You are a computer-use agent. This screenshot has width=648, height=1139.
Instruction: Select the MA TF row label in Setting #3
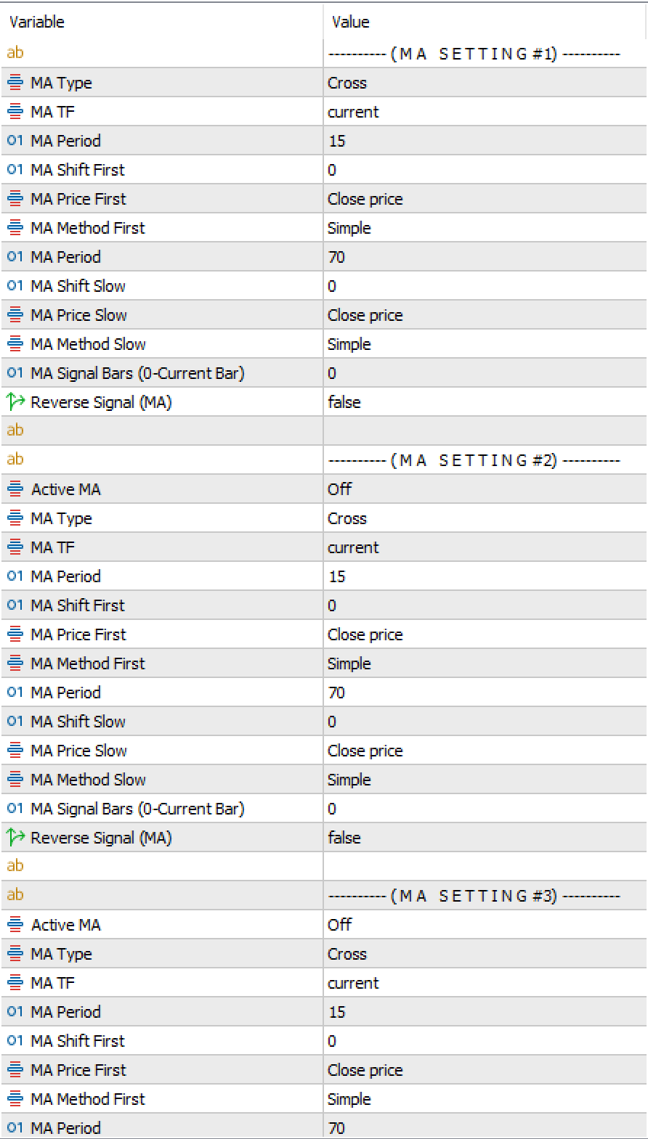click(52, 983)
